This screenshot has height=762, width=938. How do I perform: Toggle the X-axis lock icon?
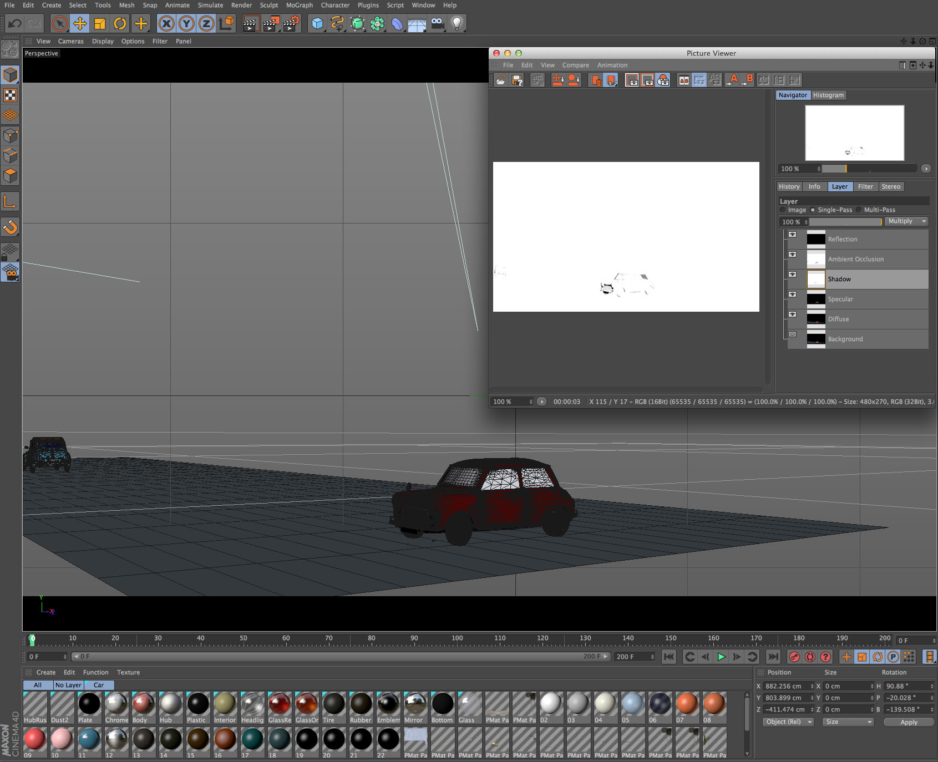[166, 23]
